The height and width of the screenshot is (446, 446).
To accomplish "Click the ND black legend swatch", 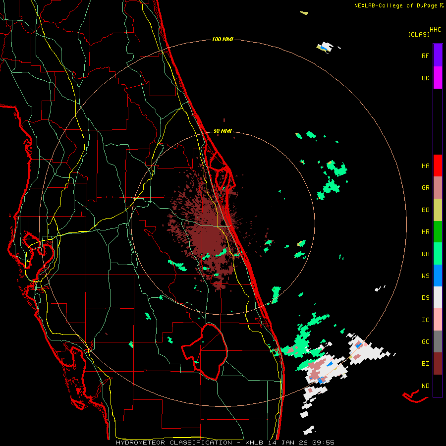I will pos(438,386).
